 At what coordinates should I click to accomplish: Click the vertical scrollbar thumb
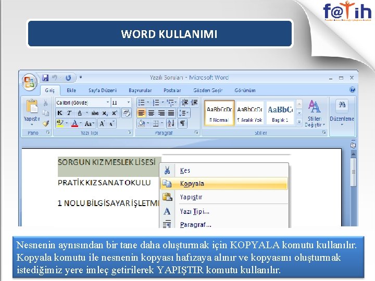tap(353, 172)
